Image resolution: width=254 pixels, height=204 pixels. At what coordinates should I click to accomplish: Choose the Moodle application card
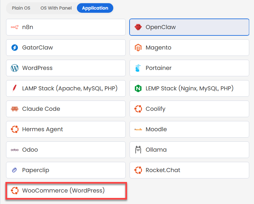pos(189,129)
